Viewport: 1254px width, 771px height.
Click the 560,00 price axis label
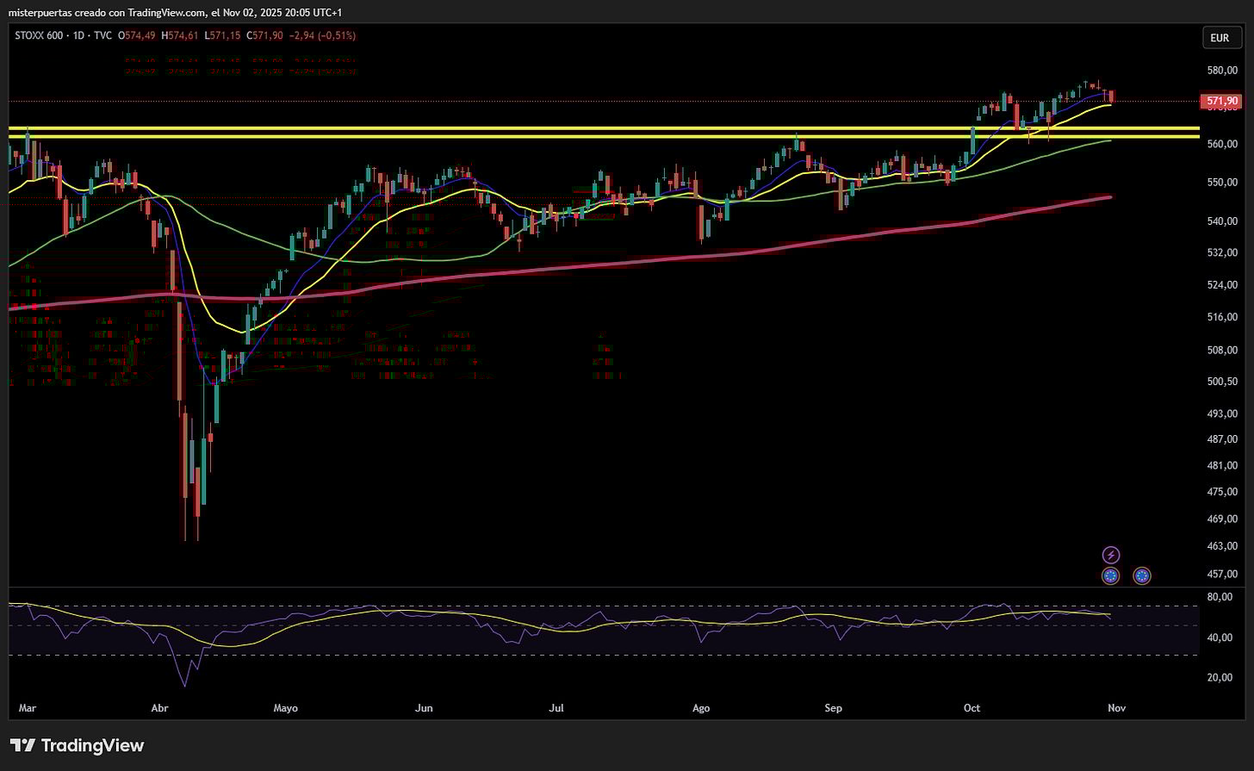pyautogui.click(x=1222, y=145)
